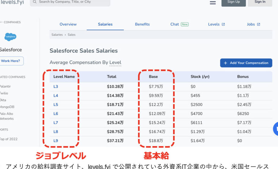The width and height of the screenshot is (278, 169).
Task: Click the Salaries breadcrumb link
Action: 57,35
